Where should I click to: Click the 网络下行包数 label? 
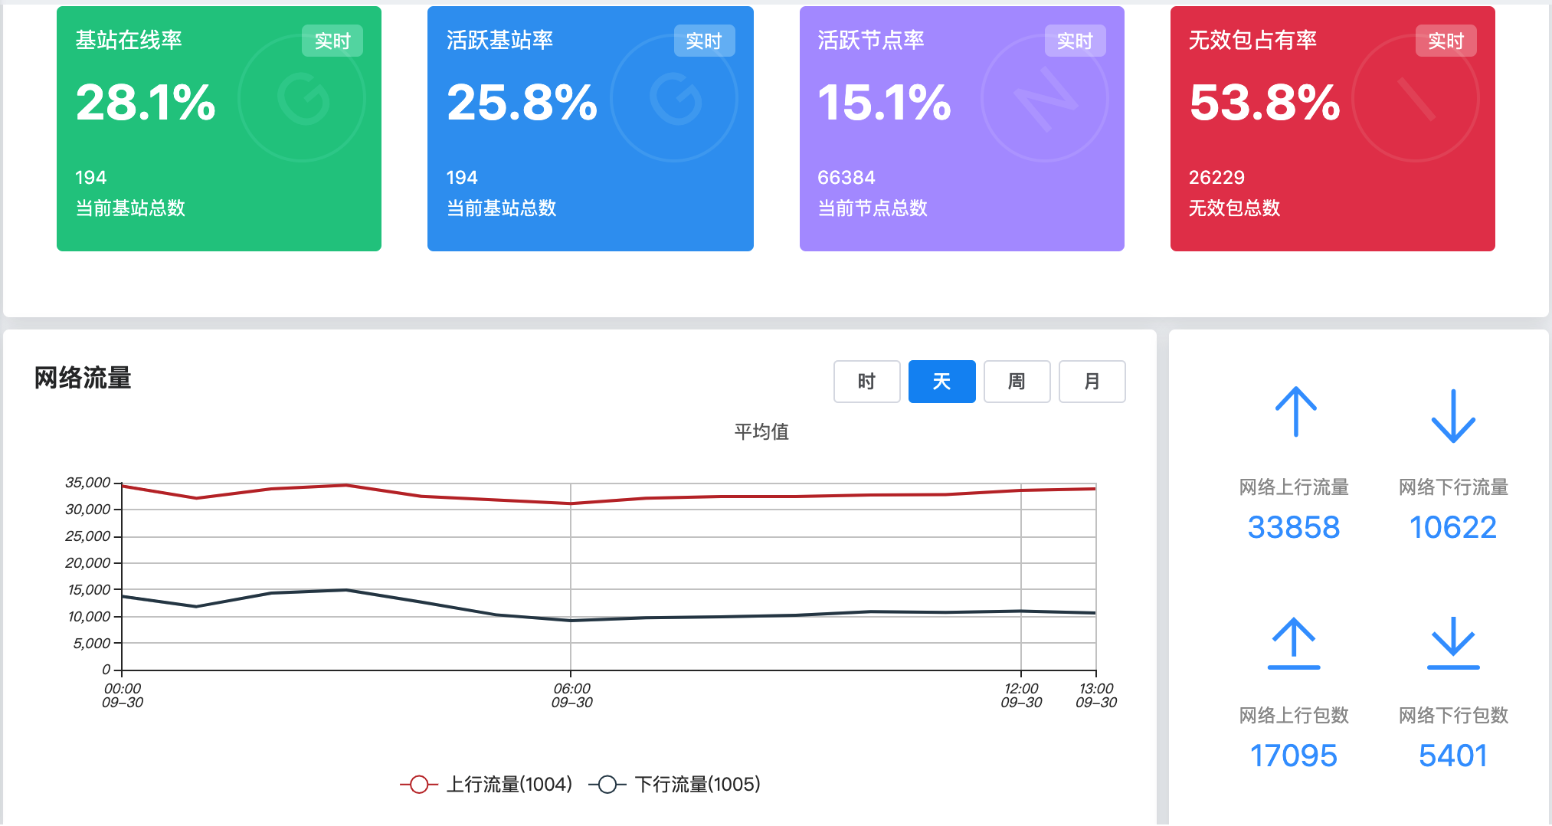pos(1453,715)
